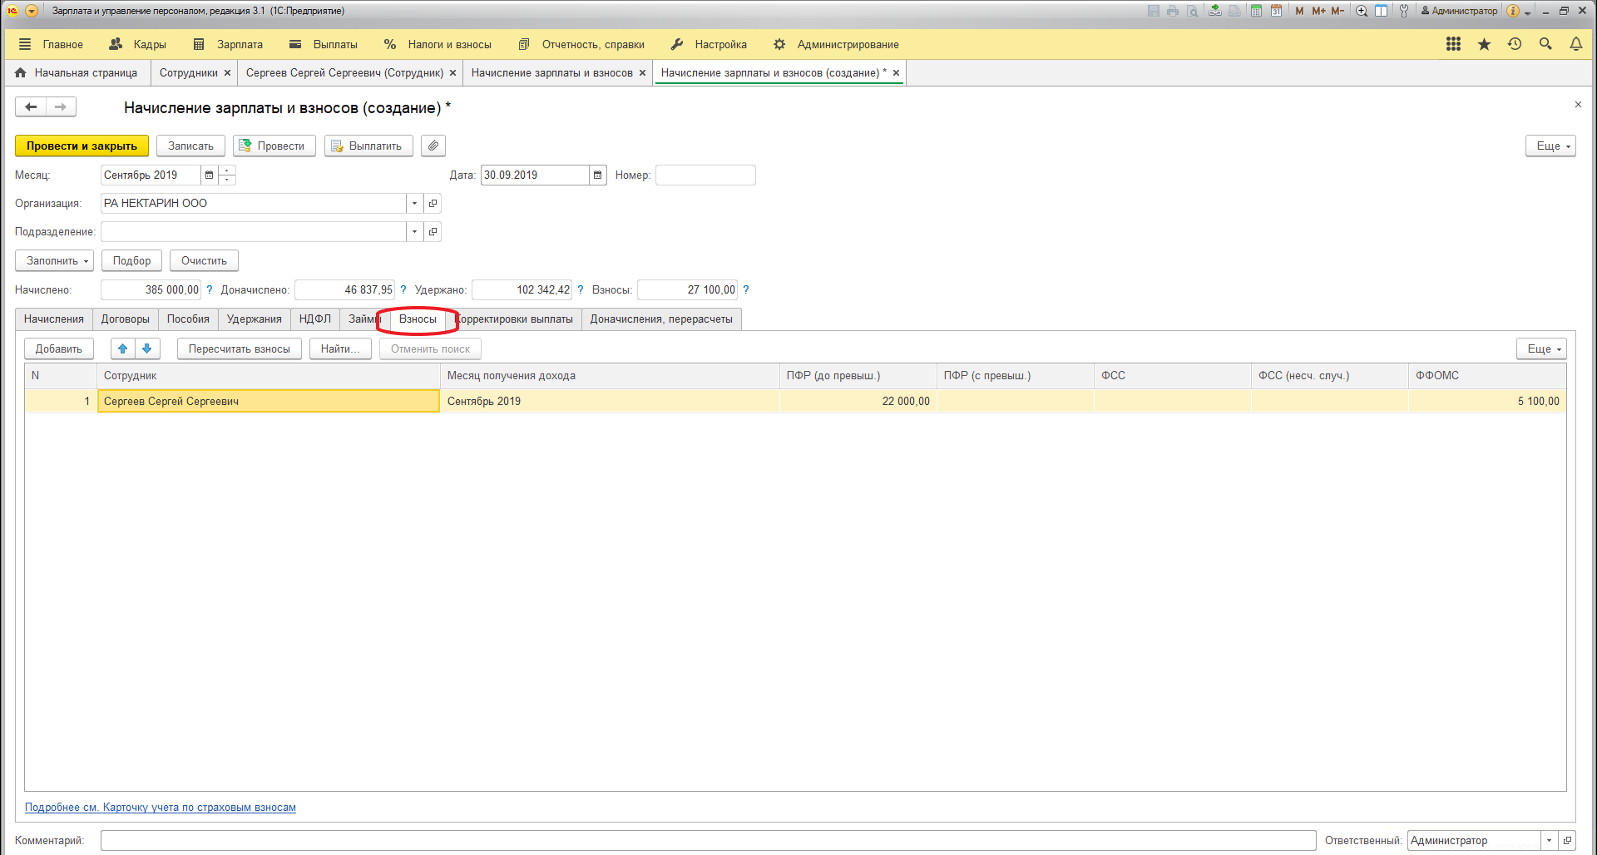
Task: Click Провести и закрыть button
Action: coord(82,146)
